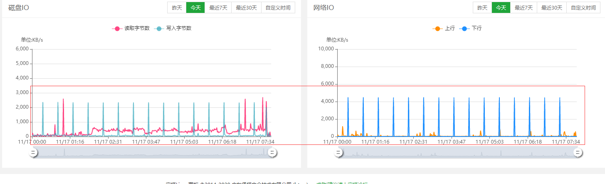Click the 磁盘IO data zoom overview bar
The height and width of the screenshot is (184, 605).
pyautogui.click(x=152, y=153)
